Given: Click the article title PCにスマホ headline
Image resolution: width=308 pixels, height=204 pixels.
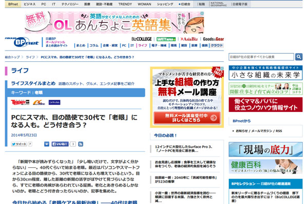Looking at the screenshot, I should (74, 121).
